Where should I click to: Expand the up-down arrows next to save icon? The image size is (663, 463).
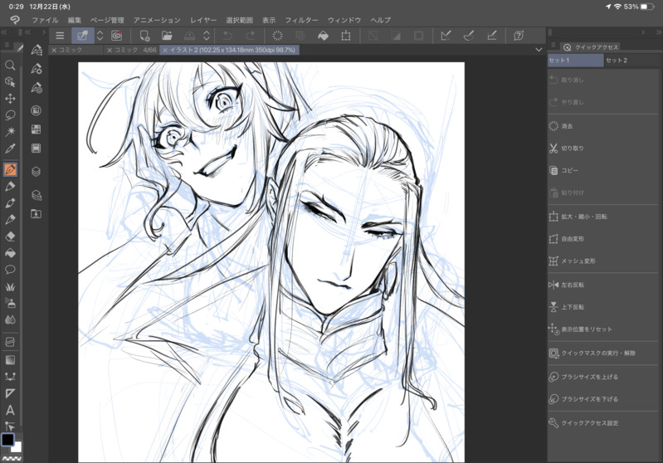click(x=207, y=36)
